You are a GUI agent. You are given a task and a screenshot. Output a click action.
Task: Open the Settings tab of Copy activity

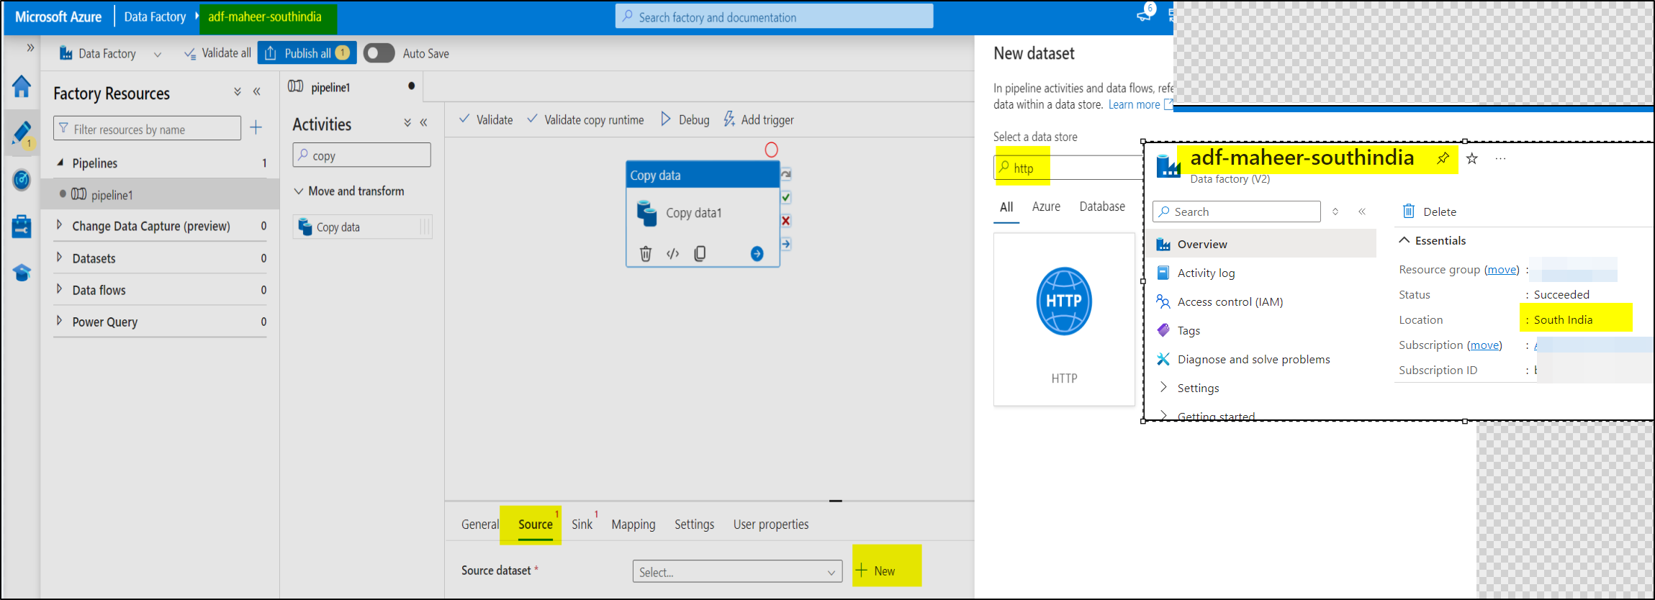694,524
